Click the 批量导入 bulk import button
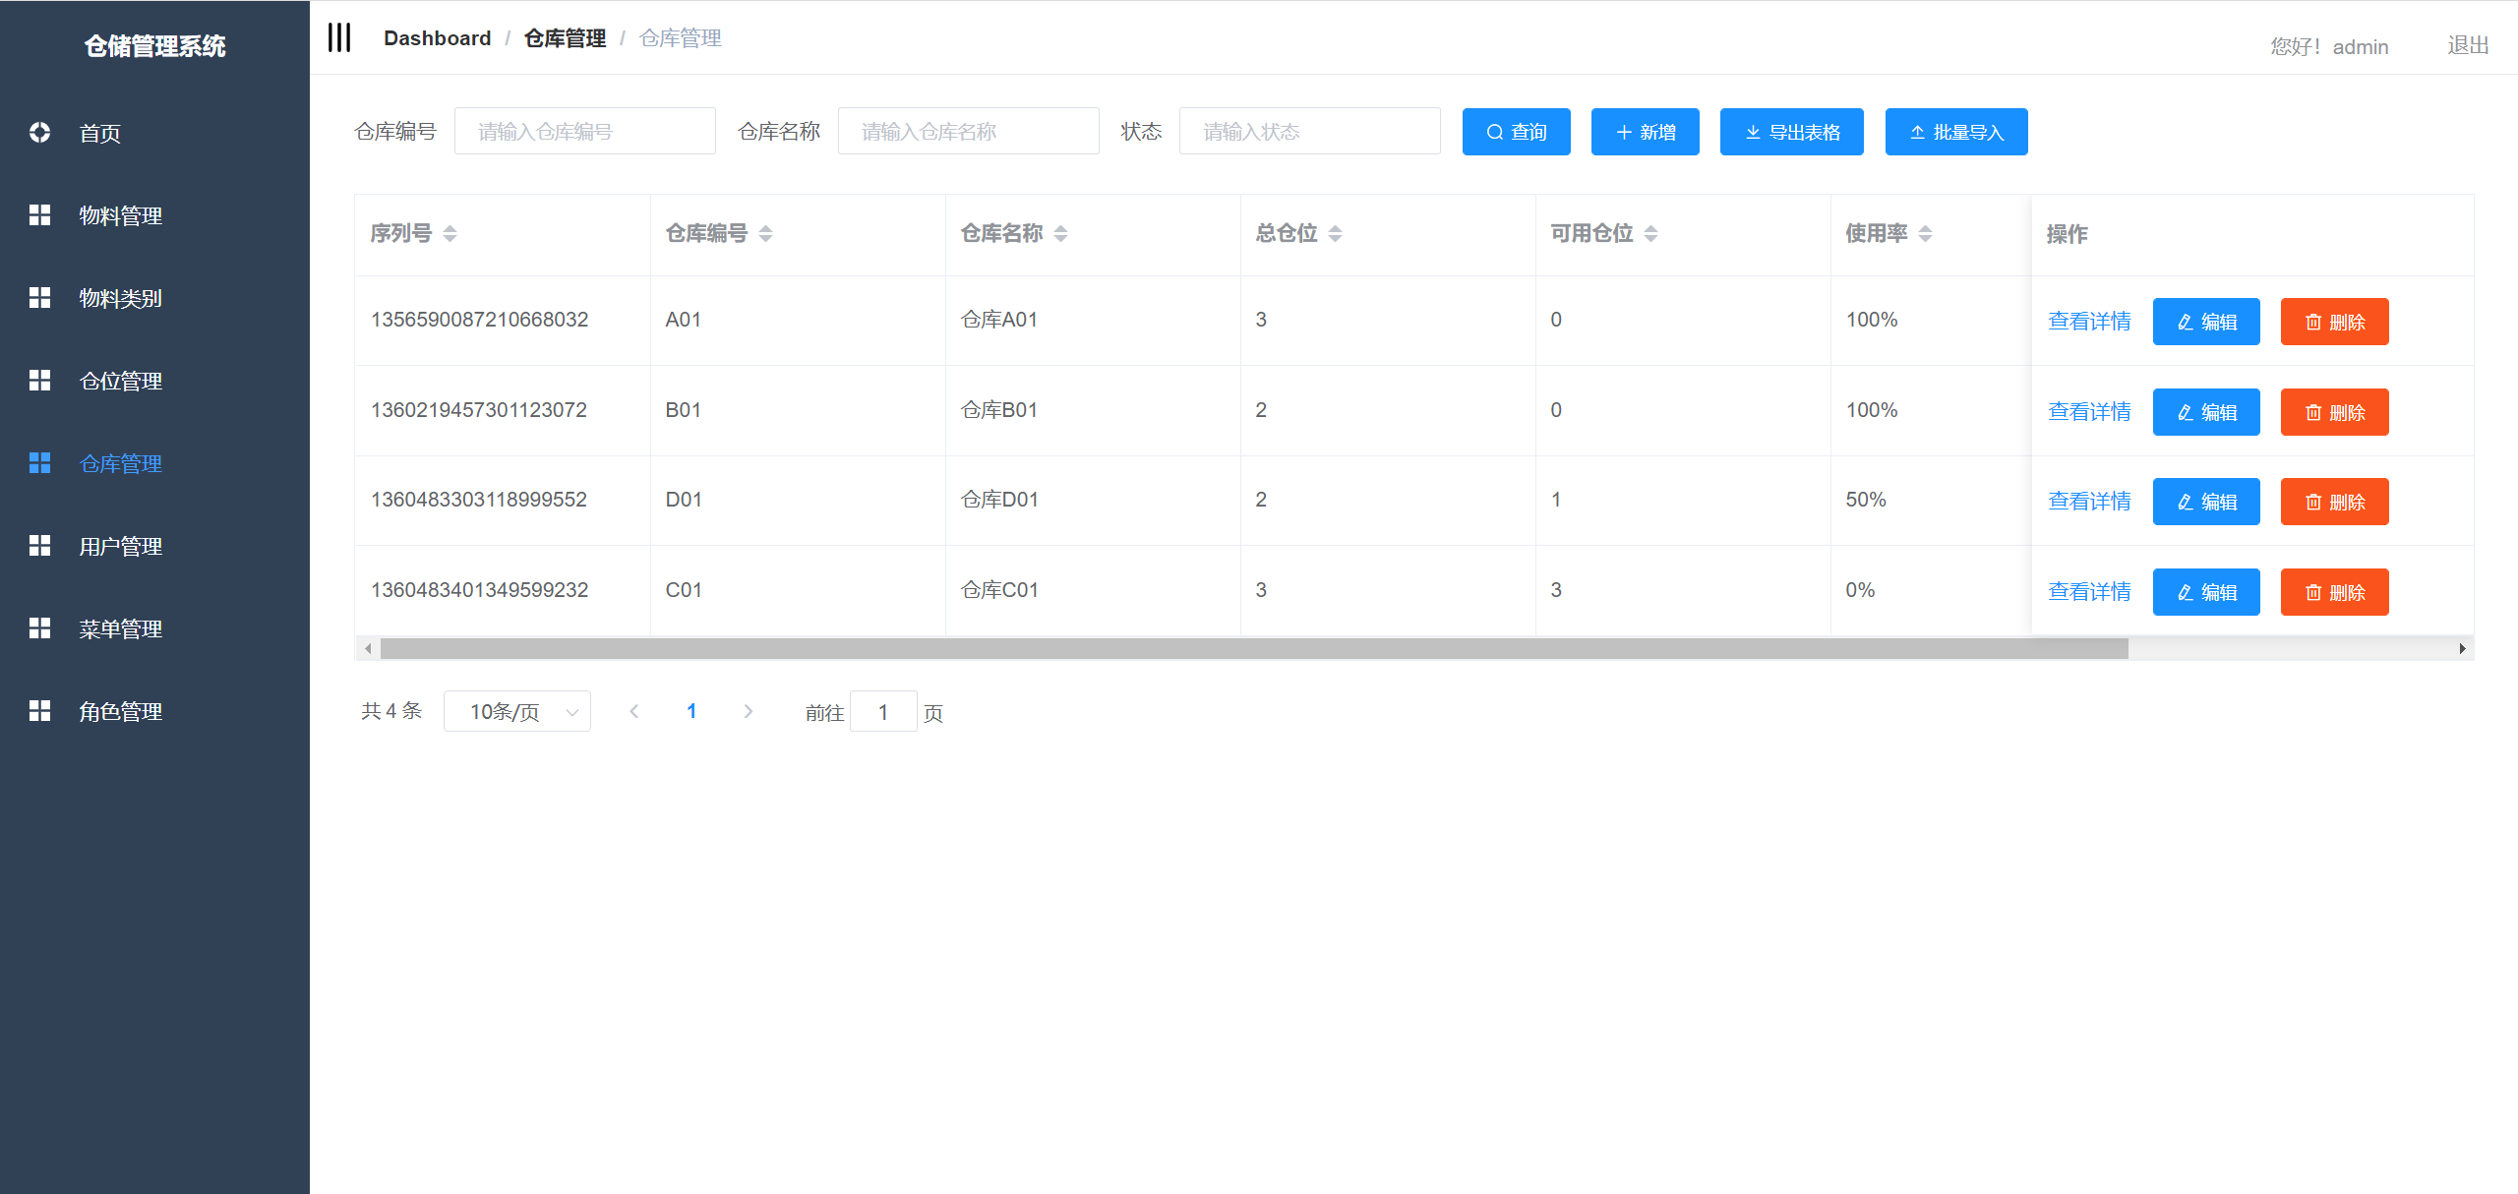 pyautogui.click(x=1955, y=132)
